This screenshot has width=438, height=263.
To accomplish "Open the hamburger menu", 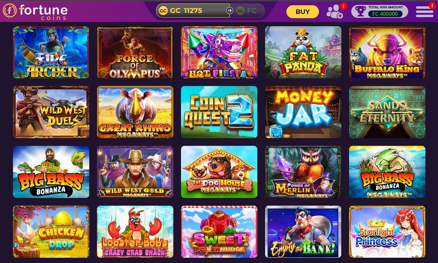I will (424, 12).
